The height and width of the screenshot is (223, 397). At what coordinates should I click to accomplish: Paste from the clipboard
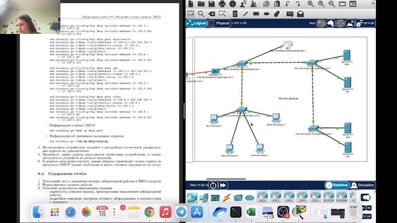[x=277, y=4]
